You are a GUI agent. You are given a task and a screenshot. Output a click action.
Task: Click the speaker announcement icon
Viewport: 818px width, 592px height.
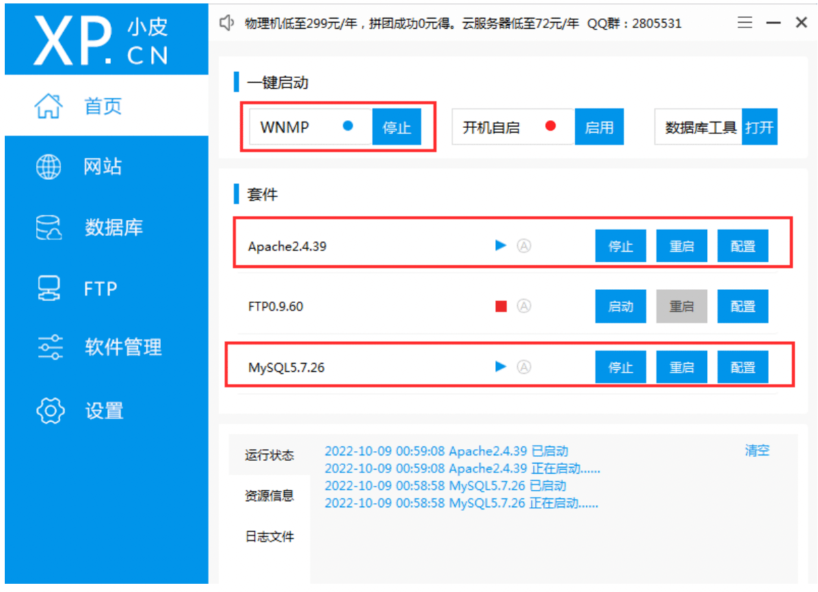pos(226,23)
